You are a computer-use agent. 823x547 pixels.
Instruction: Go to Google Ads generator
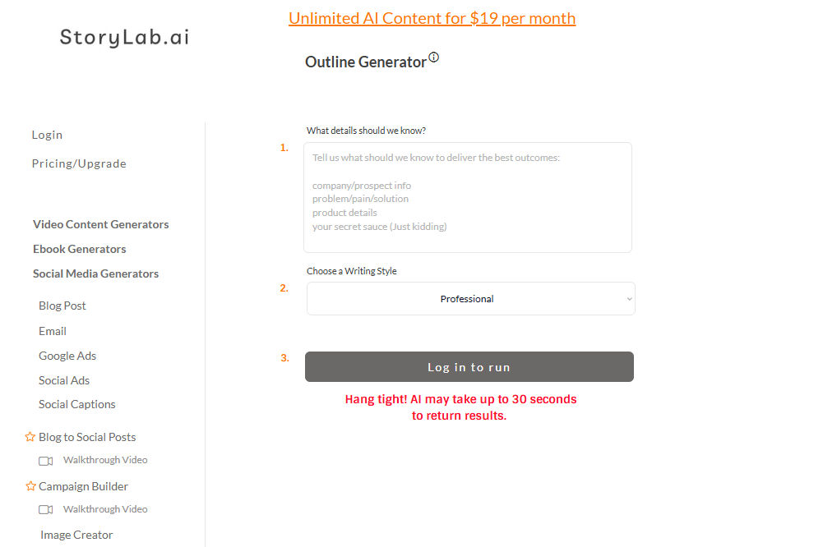67,356
